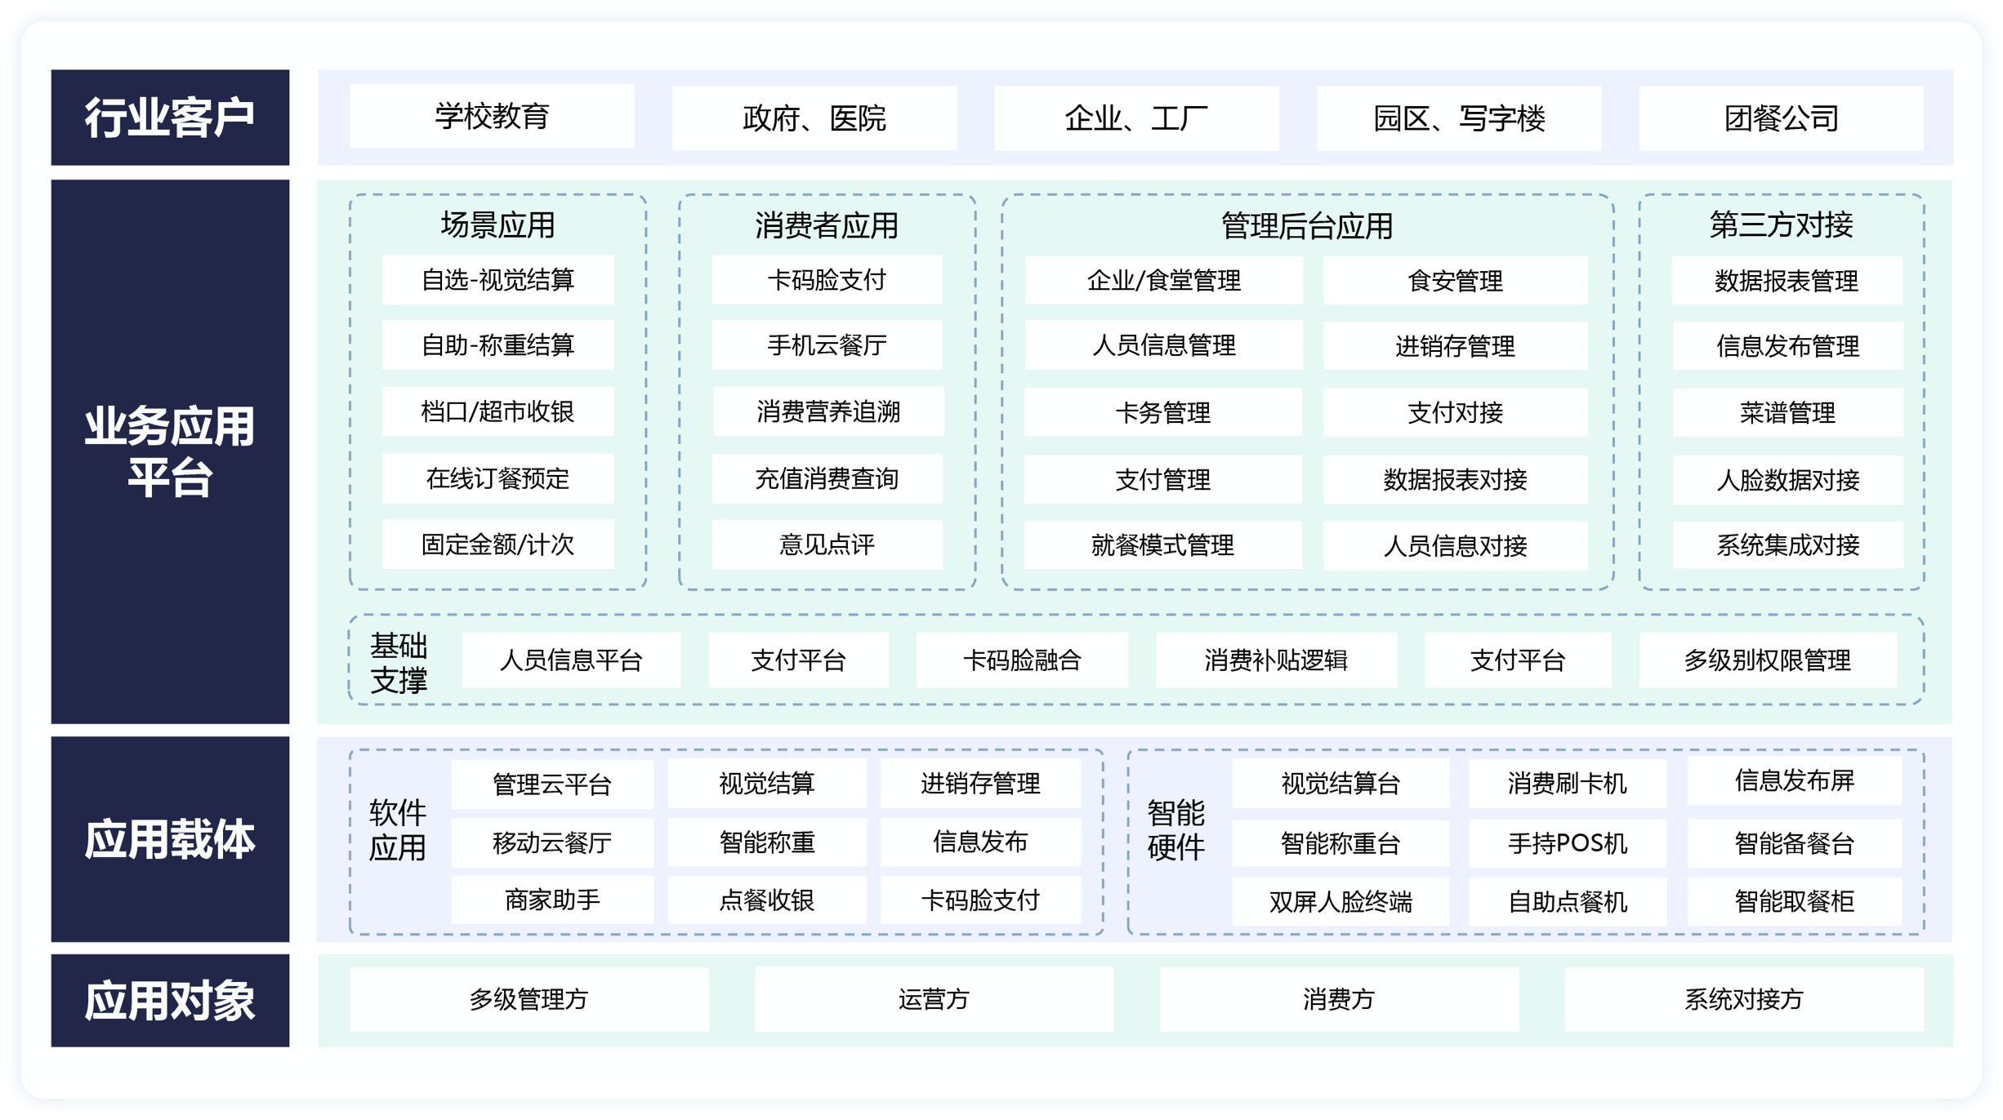Select the 数据报表管理 item
2003x1120 pixels.
(1787, 280)
